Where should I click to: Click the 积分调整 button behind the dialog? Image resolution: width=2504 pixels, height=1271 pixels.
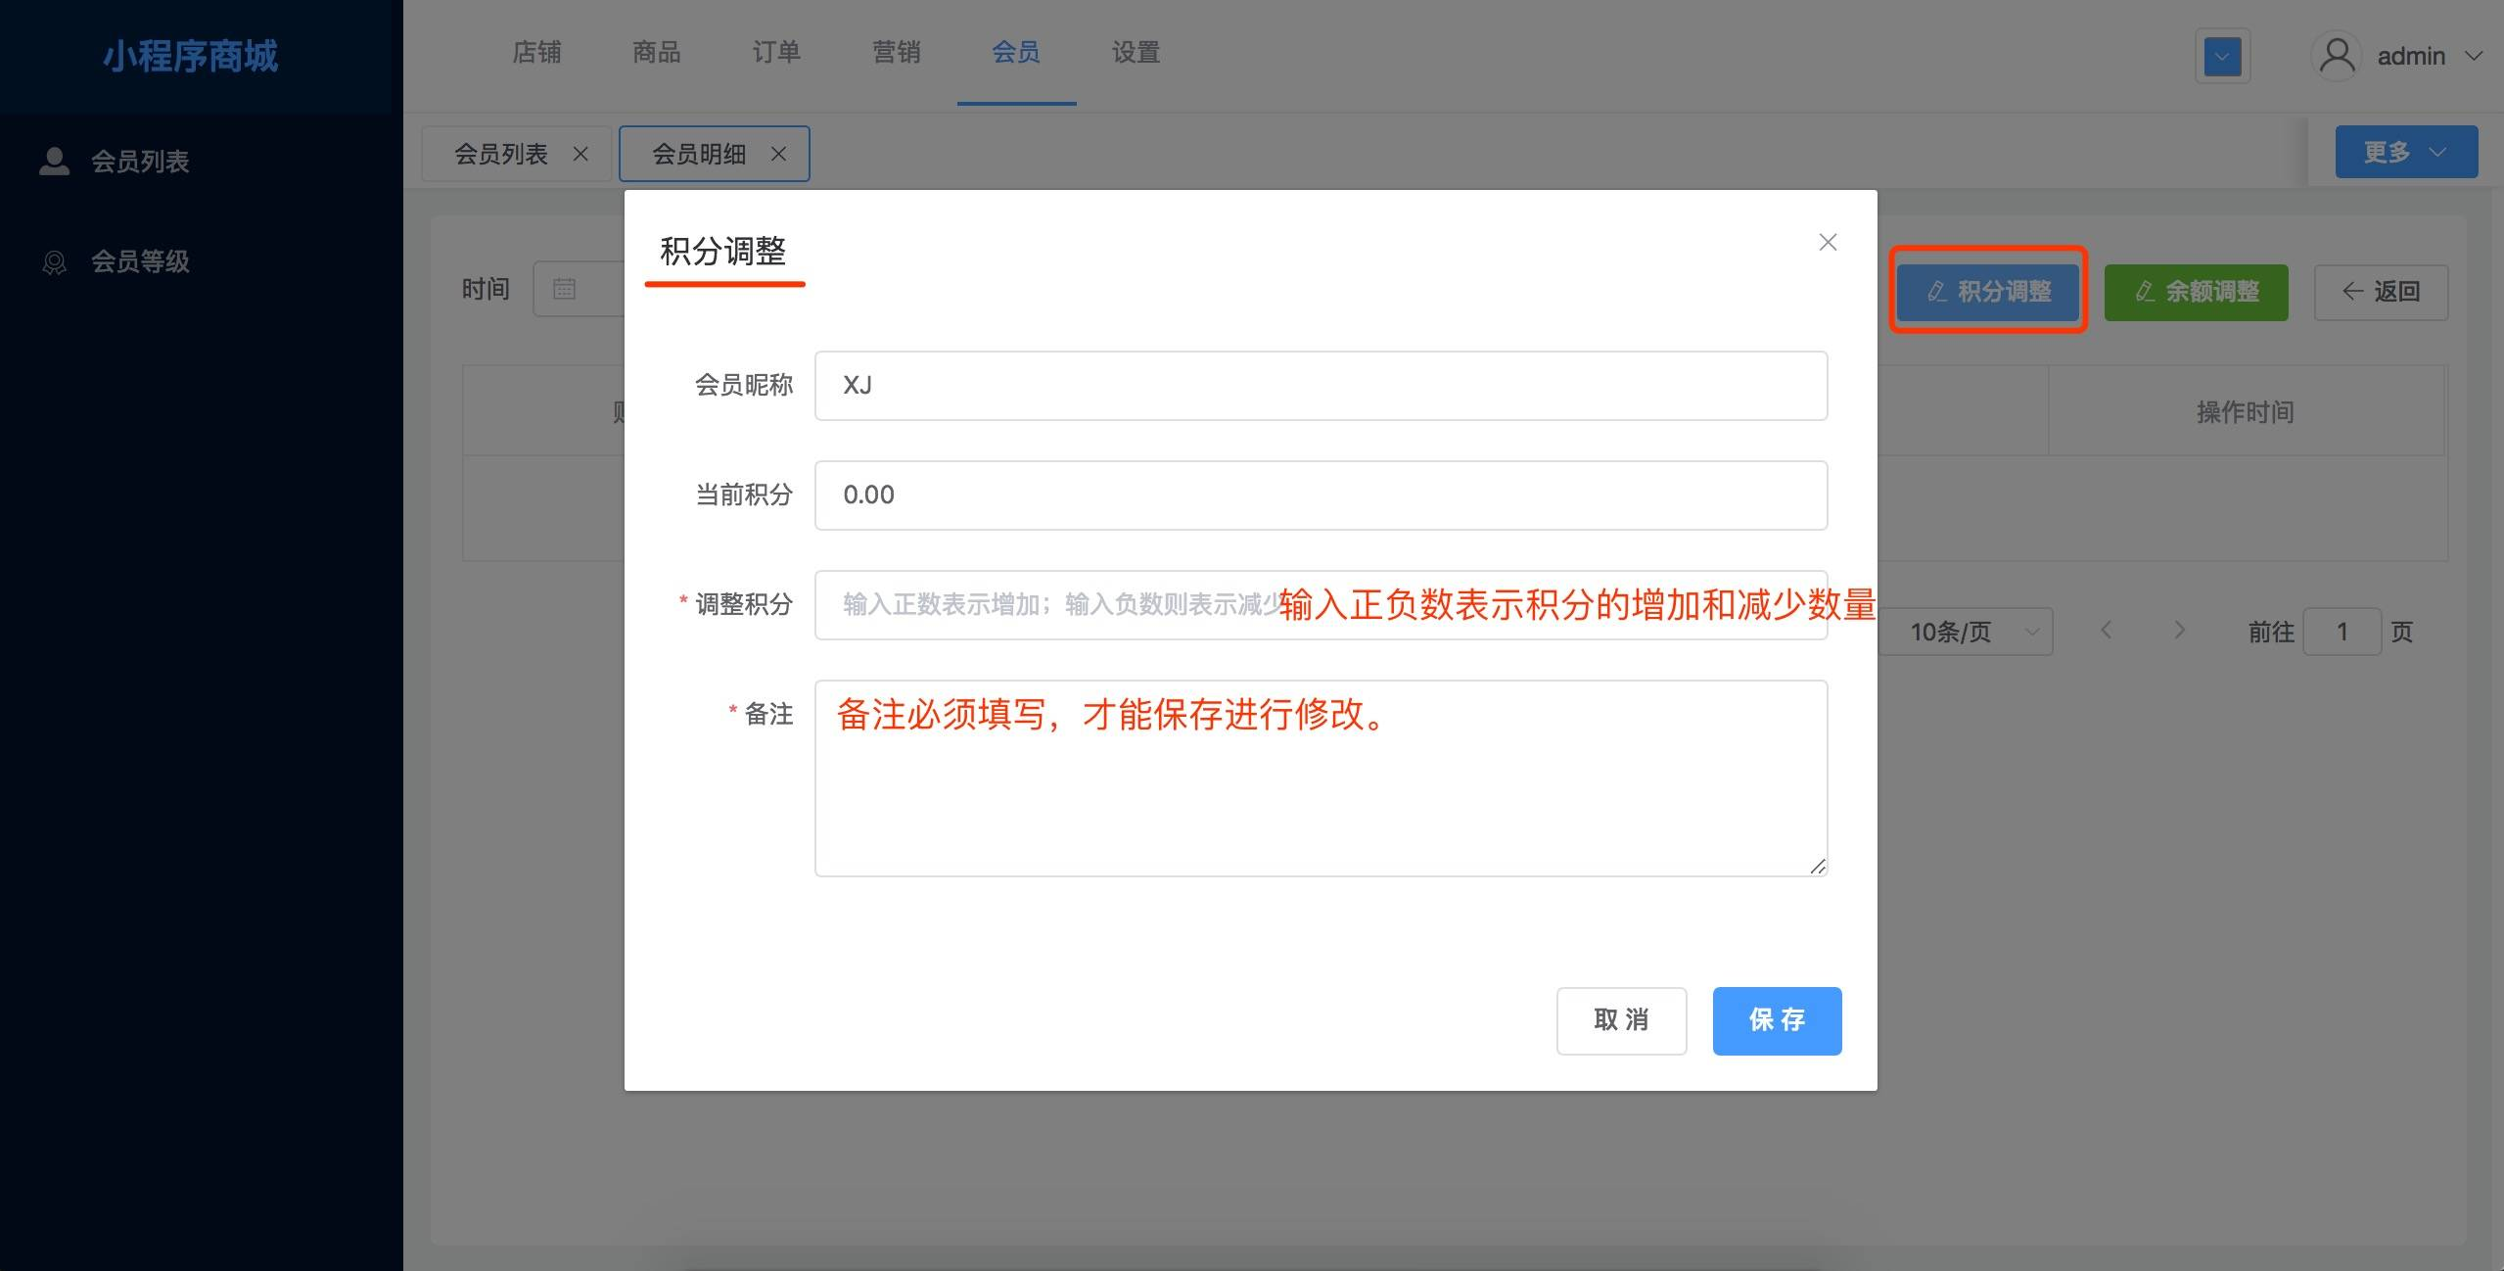1988,292
